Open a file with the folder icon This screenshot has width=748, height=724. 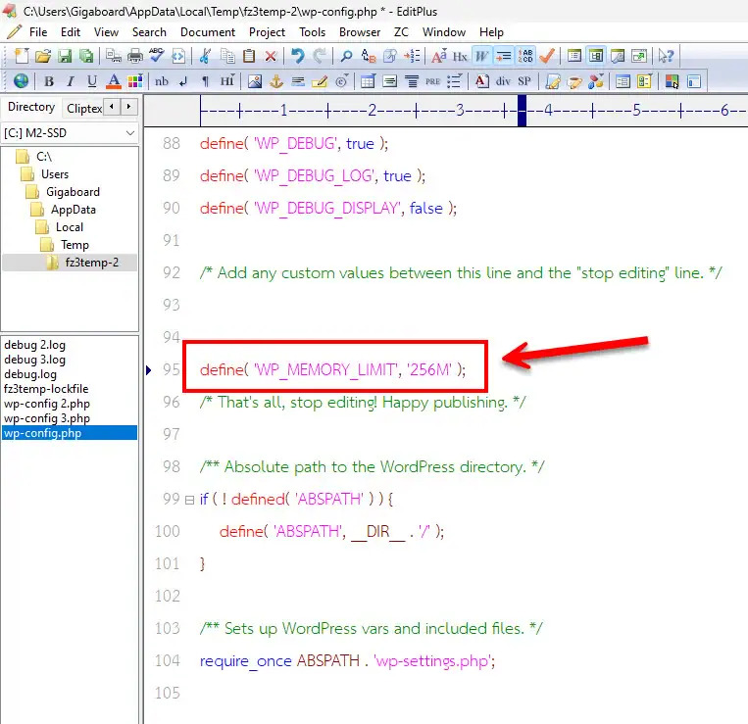tap(43, 56)
